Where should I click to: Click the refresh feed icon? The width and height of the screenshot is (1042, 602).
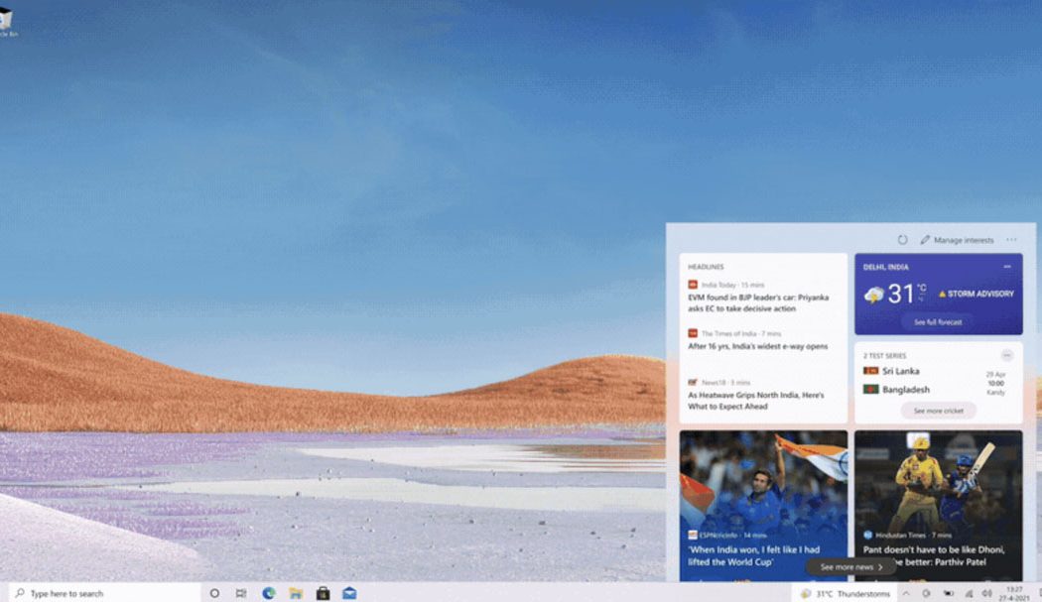coord(902,240)
